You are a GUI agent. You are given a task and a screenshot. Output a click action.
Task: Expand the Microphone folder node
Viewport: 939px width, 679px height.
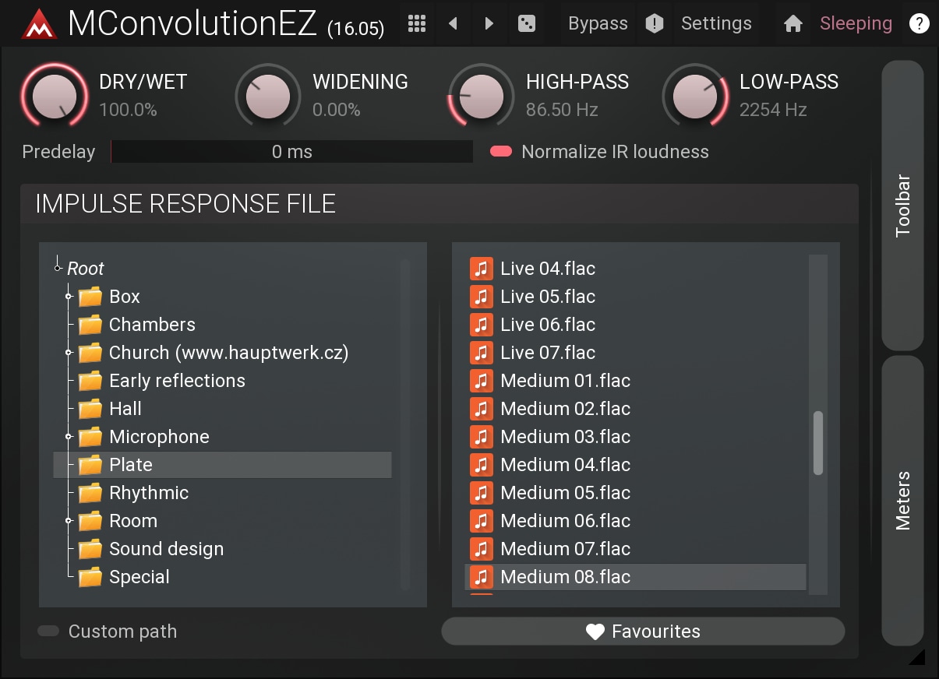point(69,437)
